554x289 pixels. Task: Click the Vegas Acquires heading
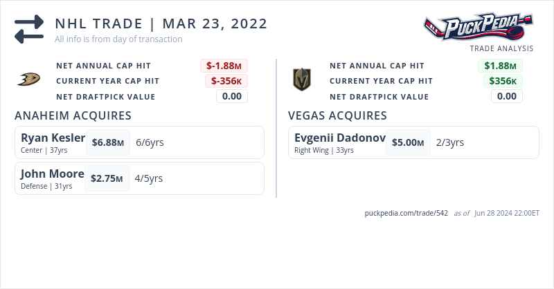(x=337, y=115)
